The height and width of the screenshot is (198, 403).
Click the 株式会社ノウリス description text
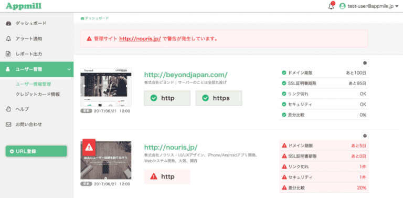tap(201, 158)
